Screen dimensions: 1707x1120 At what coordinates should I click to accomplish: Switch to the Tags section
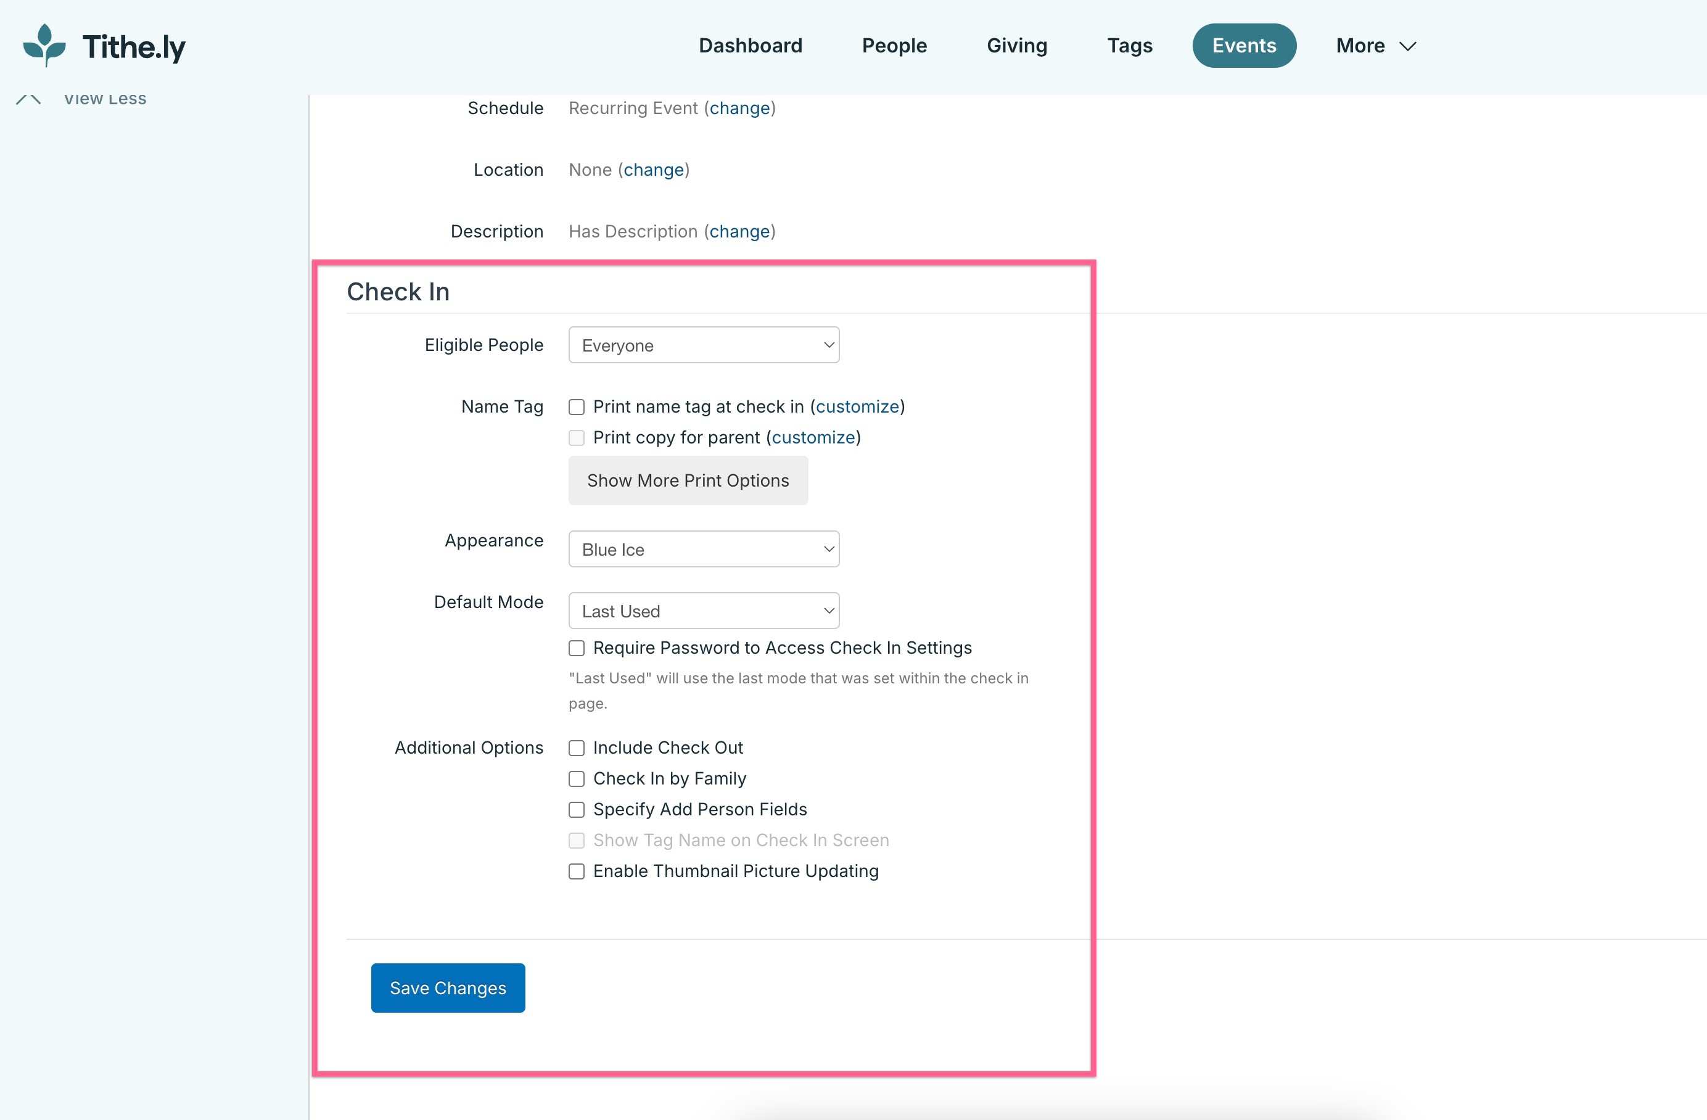pyautogui.click(x=1130, y=45)
